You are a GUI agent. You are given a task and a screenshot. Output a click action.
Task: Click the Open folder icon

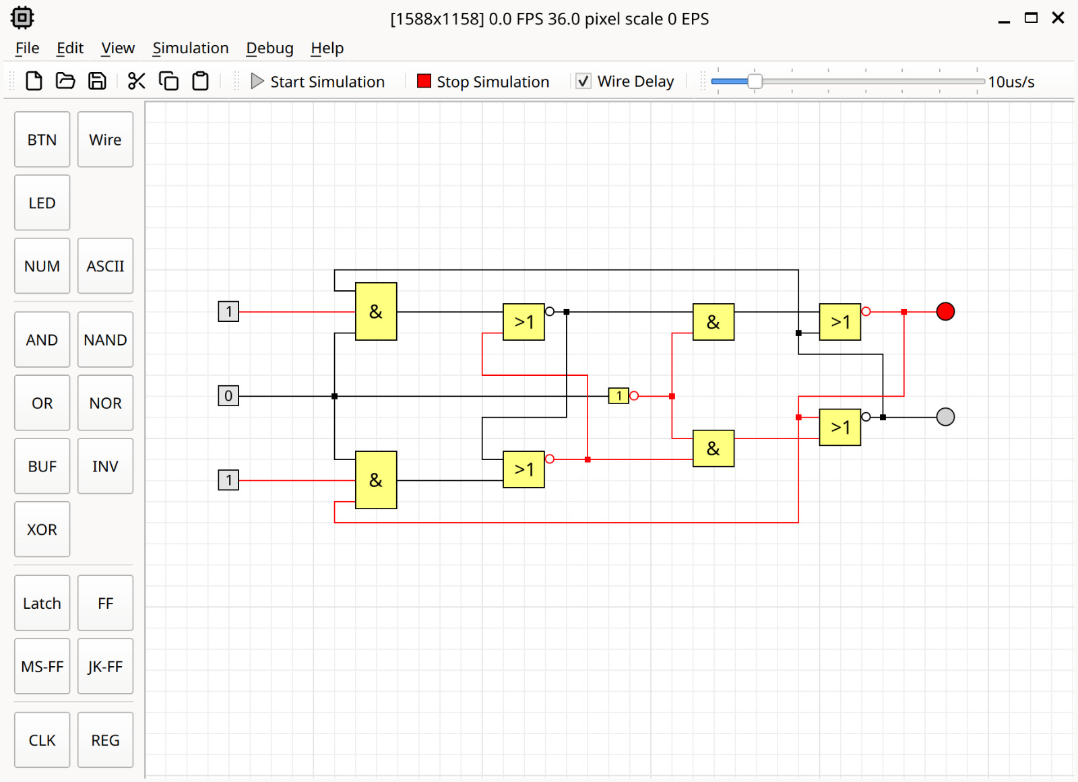pyautogui.click(x=65, y=82)
